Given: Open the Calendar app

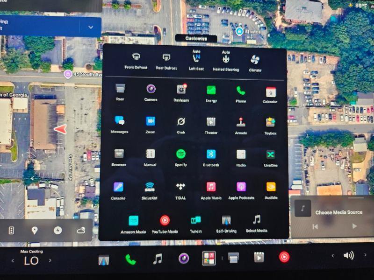Looking at the screenshot, I should tap(270, 95).
